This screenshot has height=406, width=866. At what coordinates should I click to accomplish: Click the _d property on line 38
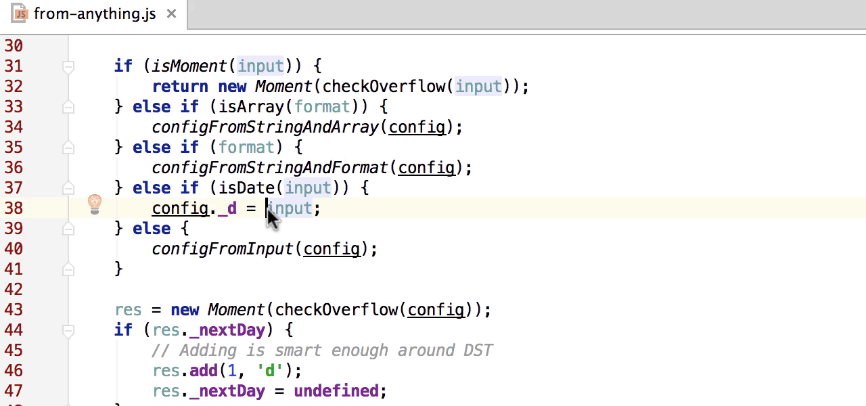227,208
